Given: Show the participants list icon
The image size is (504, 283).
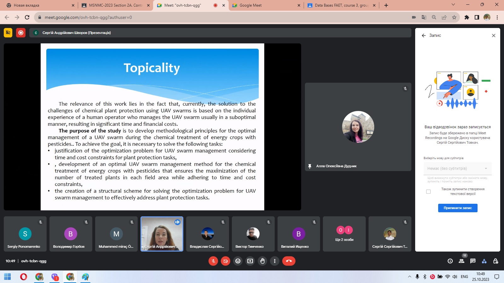Looking at the screenshot, I should pos(461,261).
